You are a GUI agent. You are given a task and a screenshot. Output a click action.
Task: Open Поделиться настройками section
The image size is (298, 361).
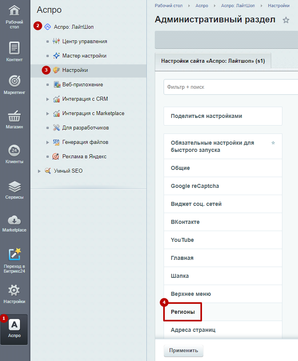pyautogui.click(x=223, y=116)
